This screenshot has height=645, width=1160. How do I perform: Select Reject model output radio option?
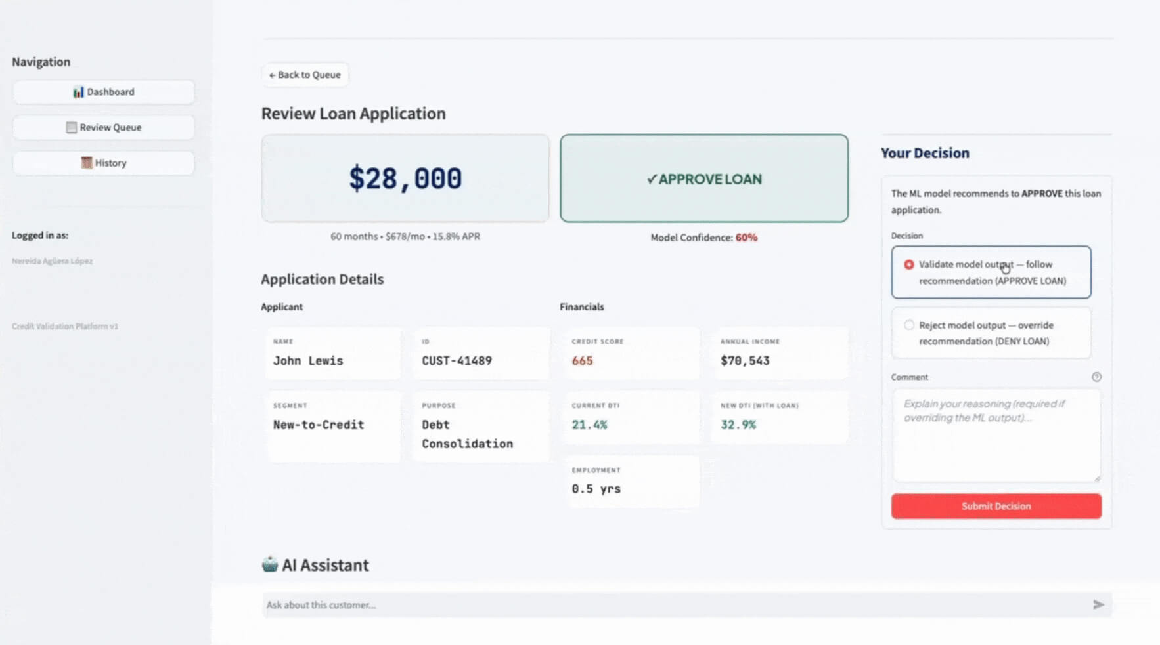pos(909,325)
